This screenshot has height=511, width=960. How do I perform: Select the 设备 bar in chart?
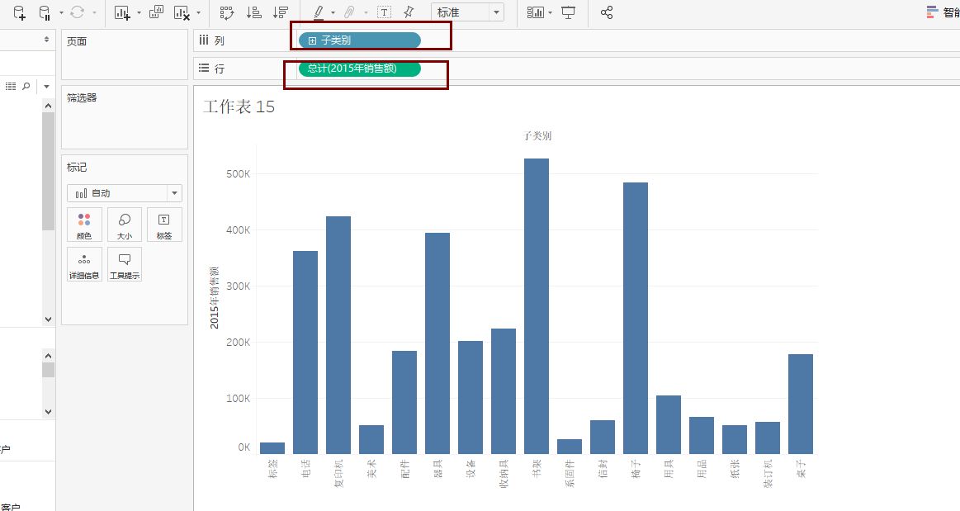click(471, 397)
